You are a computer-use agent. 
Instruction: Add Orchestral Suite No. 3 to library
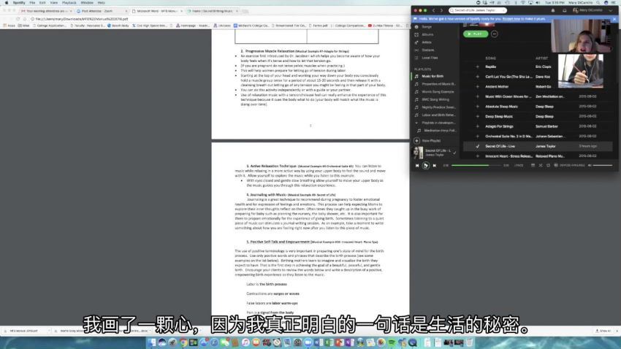click(477, 136)
